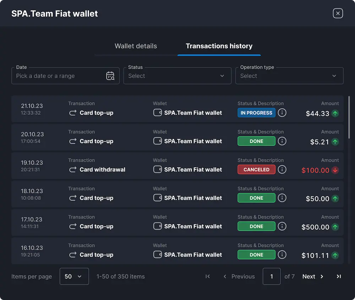Click the Previous page control
This screenshot has height=300, width=355.
[x=239, y=276]
